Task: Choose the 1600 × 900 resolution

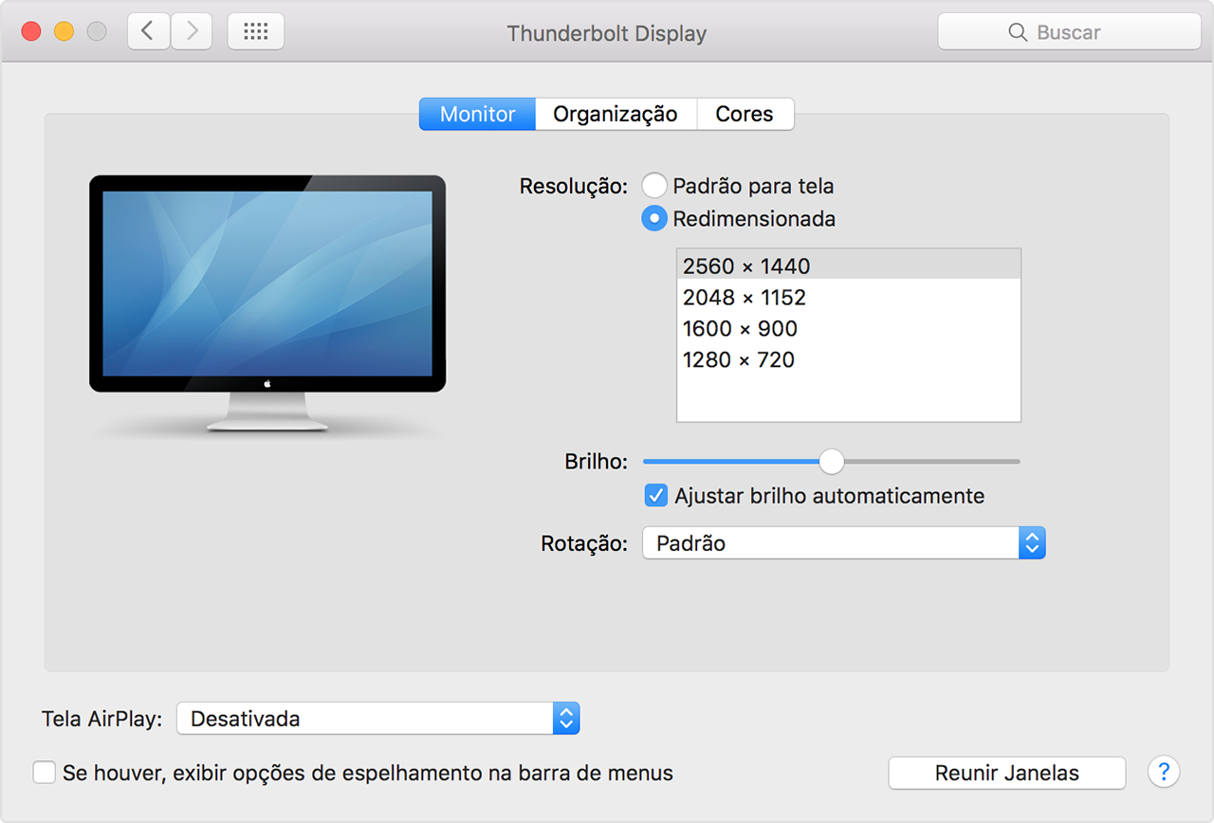Action: point(849,328)
